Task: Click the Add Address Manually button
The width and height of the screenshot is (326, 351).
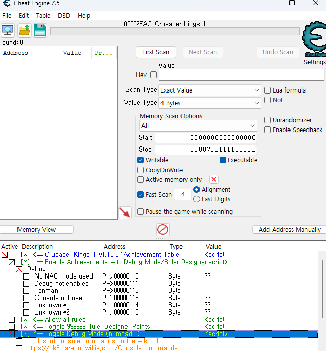Action: click(289, 230)
